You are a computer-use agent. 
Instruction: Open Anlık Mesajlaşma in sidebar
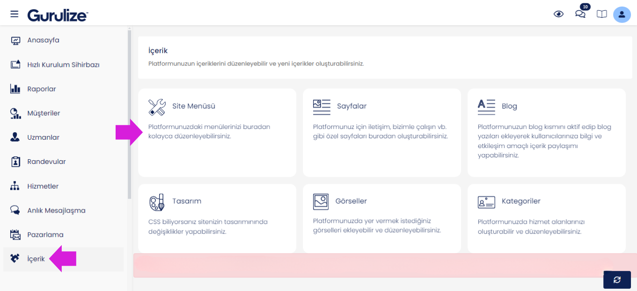tap(56, 210)
